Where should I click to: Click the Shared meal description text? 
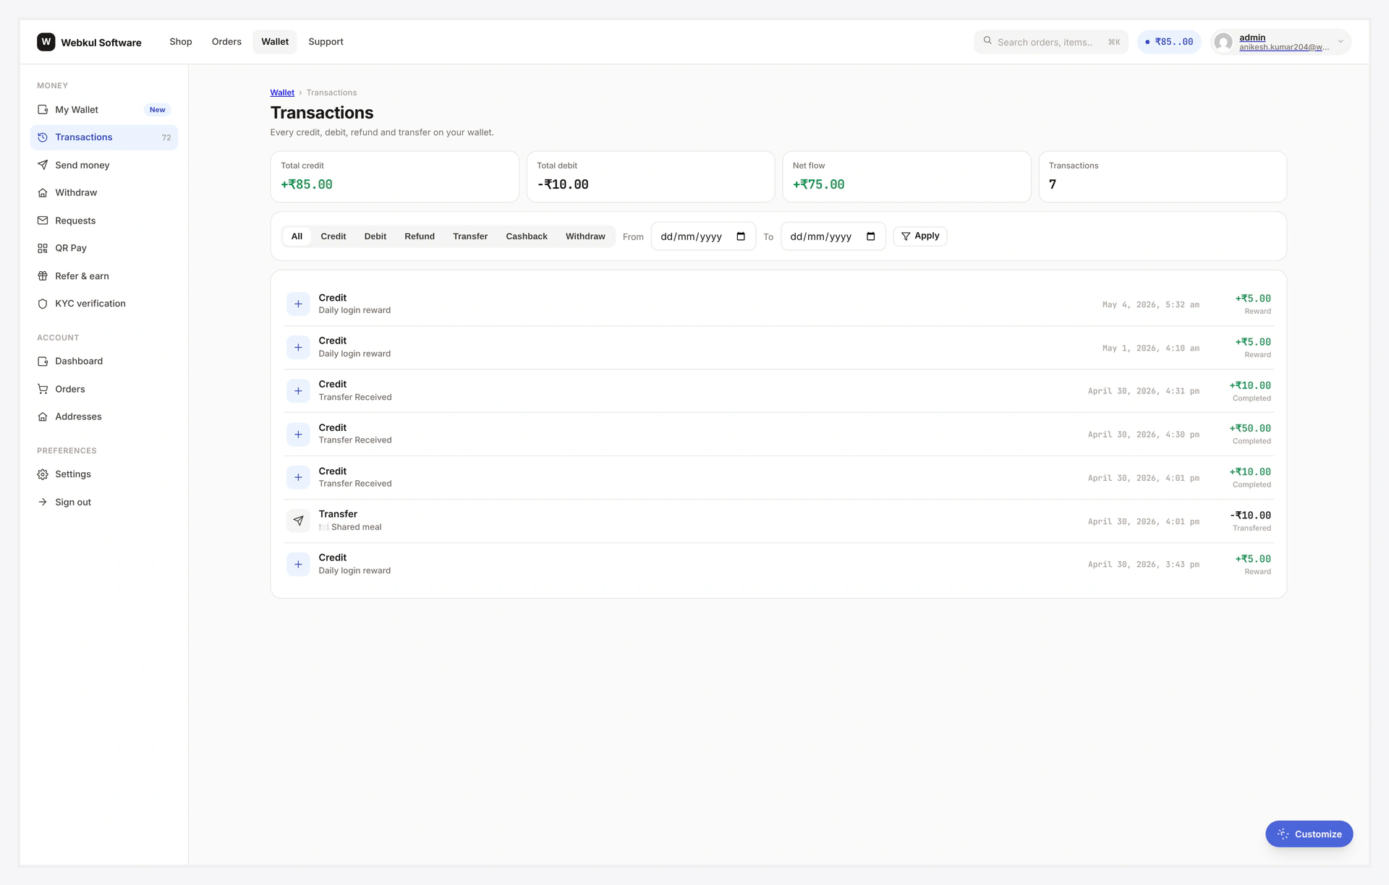click(356, 527)
